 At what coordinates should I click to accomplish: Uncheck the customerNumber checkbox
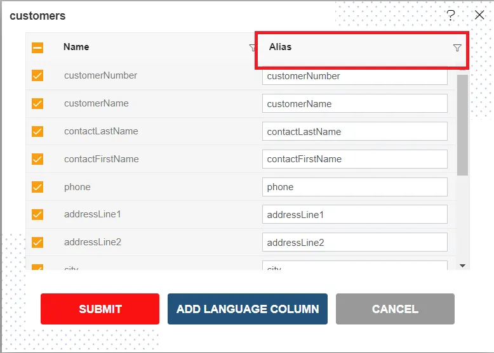37,76
